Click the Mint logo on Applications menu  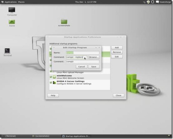2,2
